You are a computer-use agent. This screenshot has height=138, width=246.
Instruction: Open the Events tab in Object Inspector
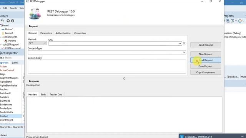(15, 62)
